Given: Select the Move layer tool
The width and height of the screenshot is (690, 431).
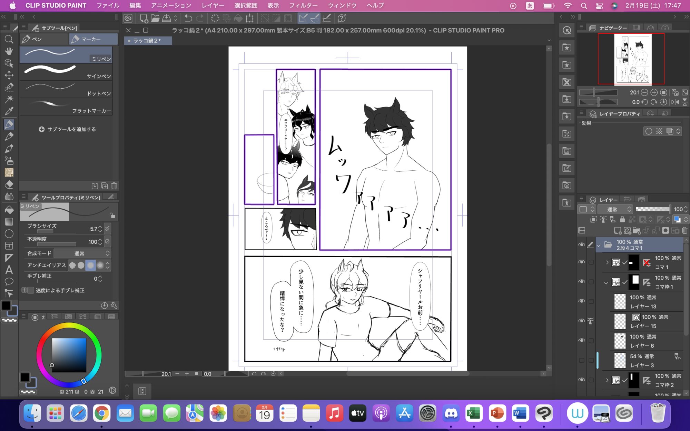Looking at the screenshot, I should point(9,75).
